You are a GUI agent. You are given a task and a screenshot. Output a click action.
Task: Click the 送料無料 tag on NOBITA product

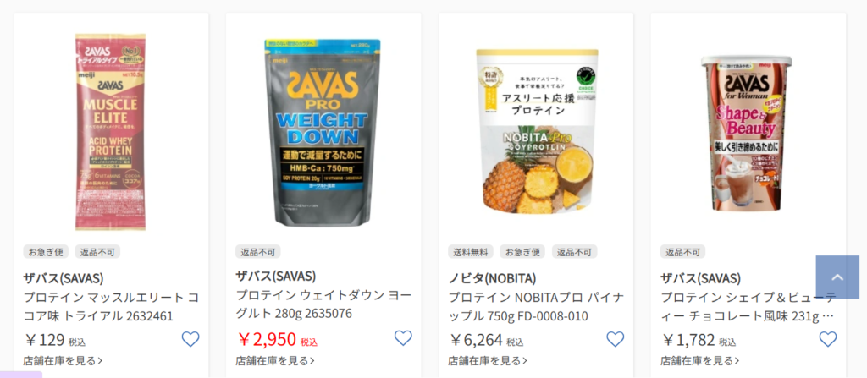point(471,252)
